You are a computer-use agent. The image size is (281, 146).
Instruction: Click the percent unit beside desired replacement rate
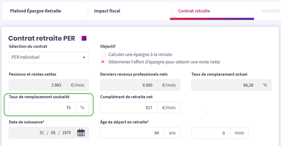(82, 108)
